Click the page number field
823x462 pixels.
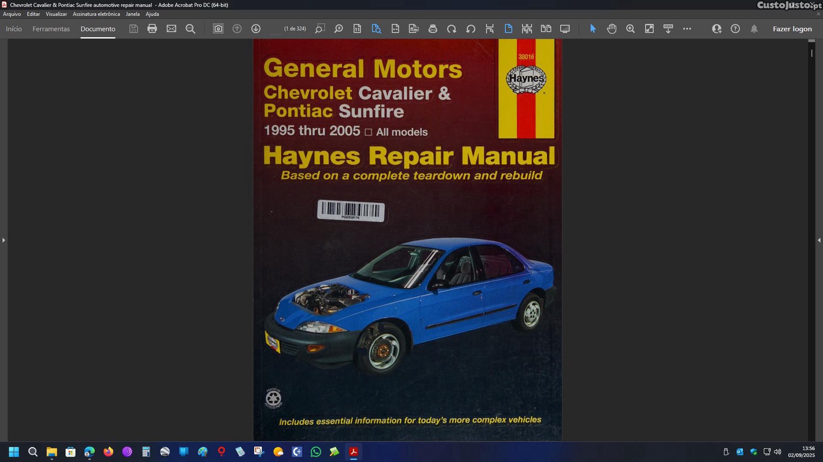pyautogui.click(x=276, y=29)
